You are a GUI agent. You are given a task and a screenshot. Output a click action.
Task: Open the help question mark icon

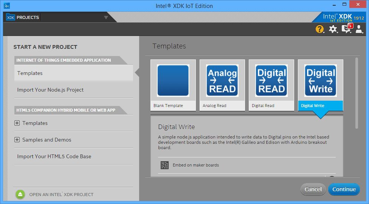point(319,29)
